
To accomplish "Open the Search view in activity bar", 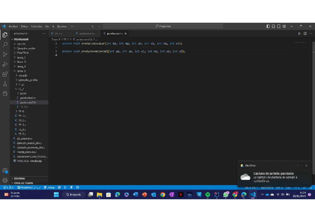I will pyautogui.click(x=5, y=44).
